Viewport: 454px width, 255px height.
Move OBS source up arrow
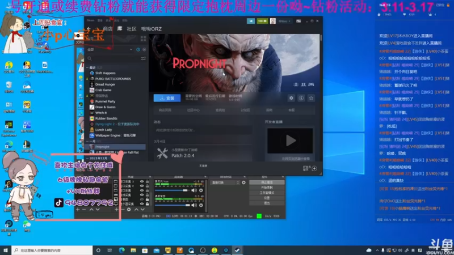click(136, 209)
